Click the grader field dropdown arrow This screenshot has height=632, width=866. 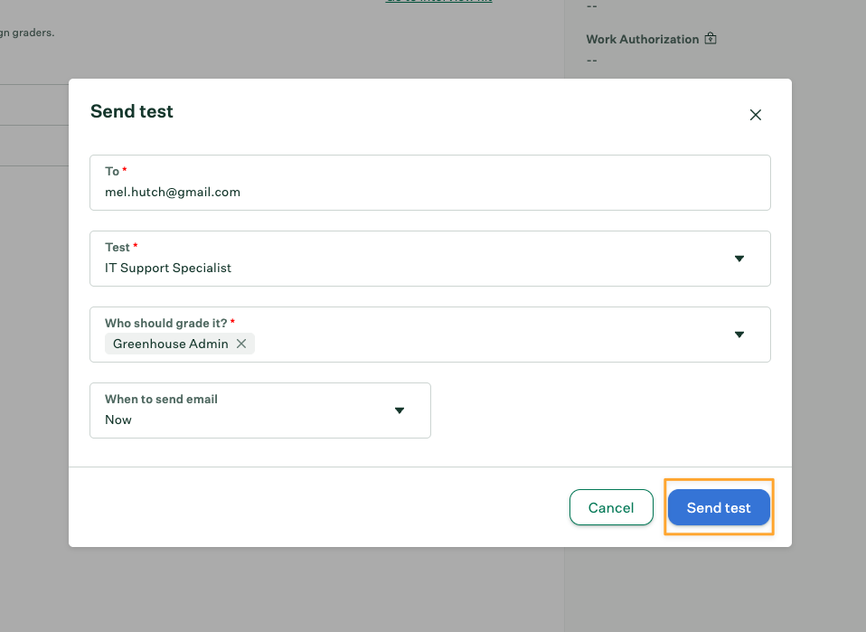coord(739,335)
